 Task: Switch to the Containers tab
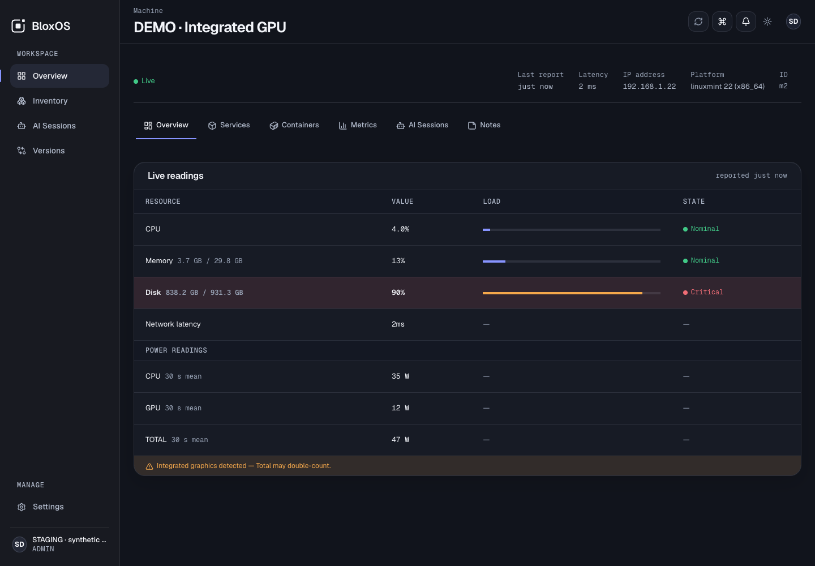click(x=294, y=125)
